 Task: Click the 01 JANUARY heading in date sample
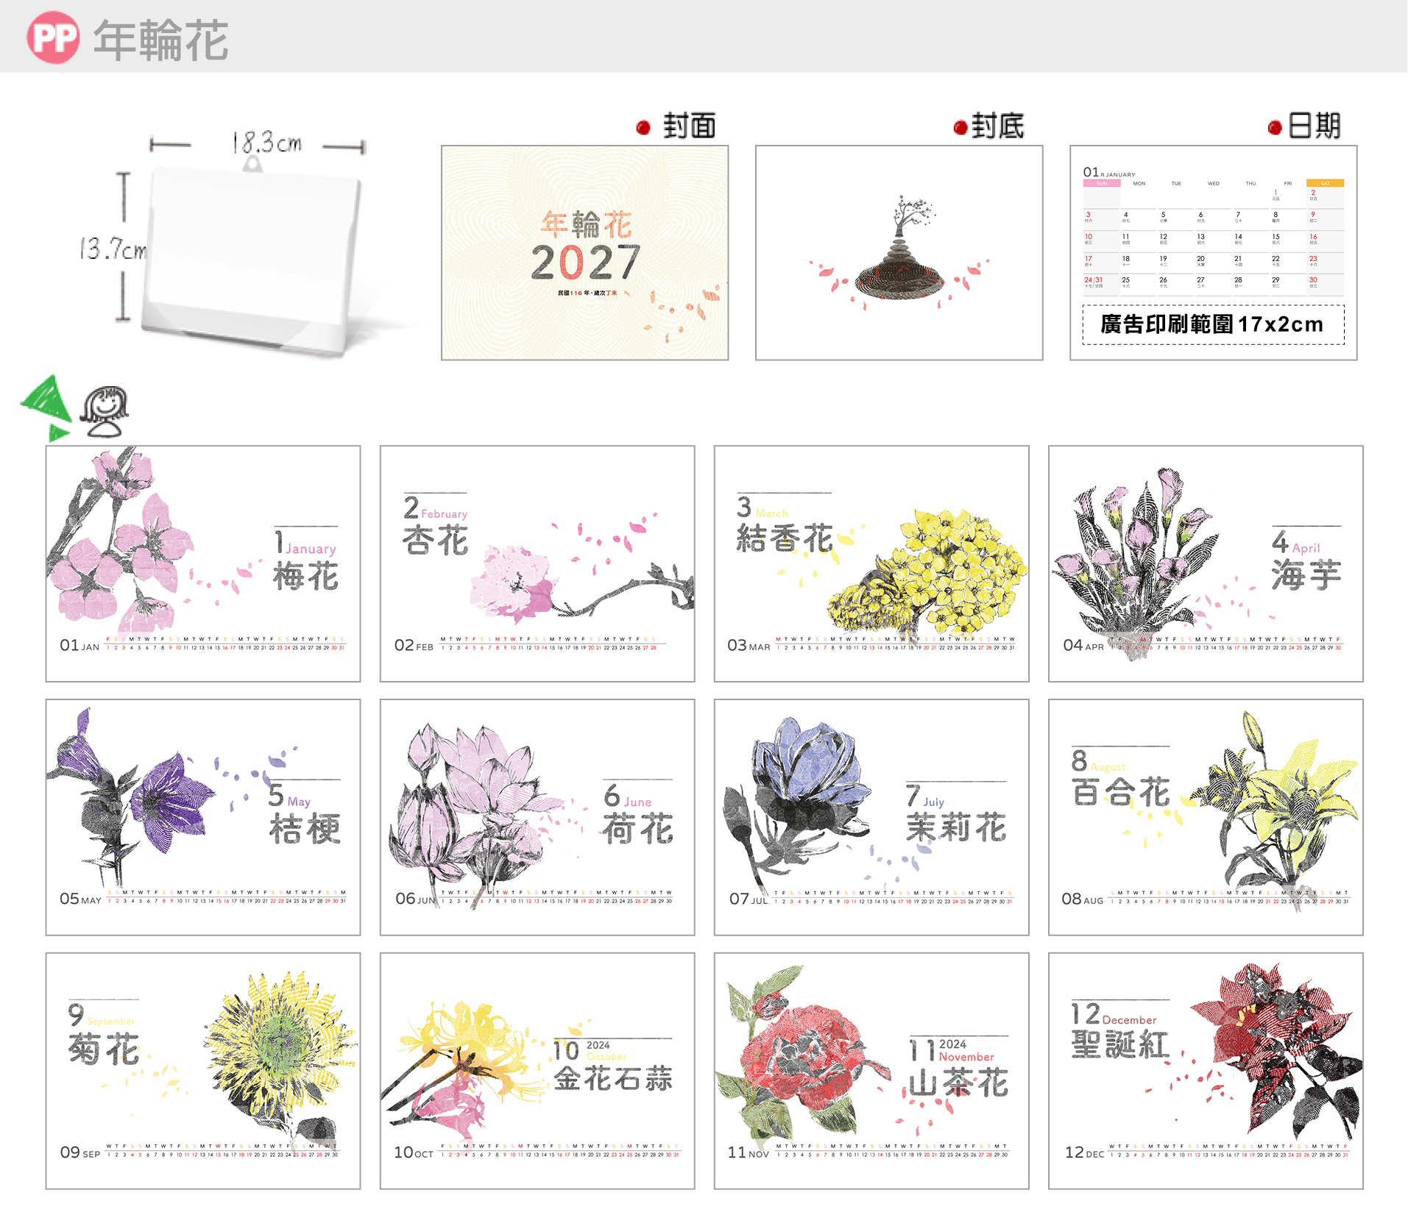(x=1108, y=172)
